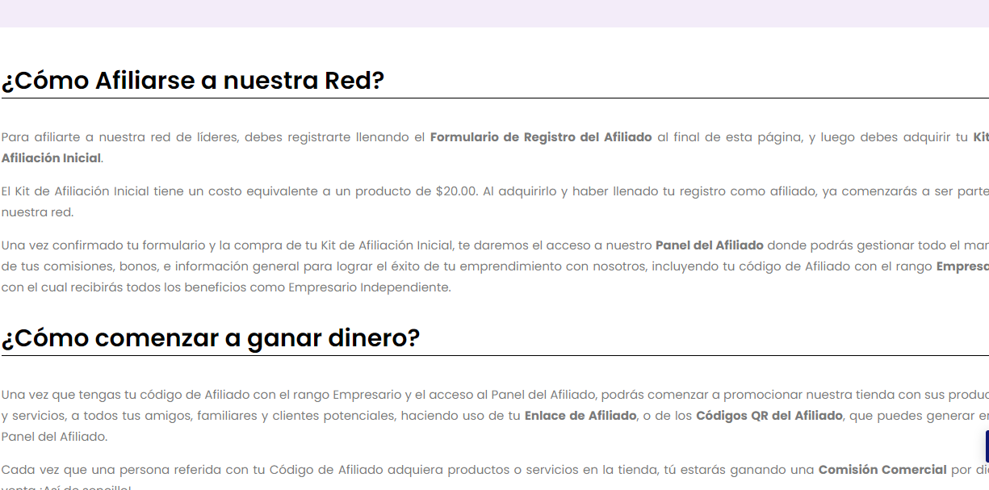Click the '¿Cómo comenzar a ganar dinero?' heading
Screen dimensions: 989x490
pos(210,338)
